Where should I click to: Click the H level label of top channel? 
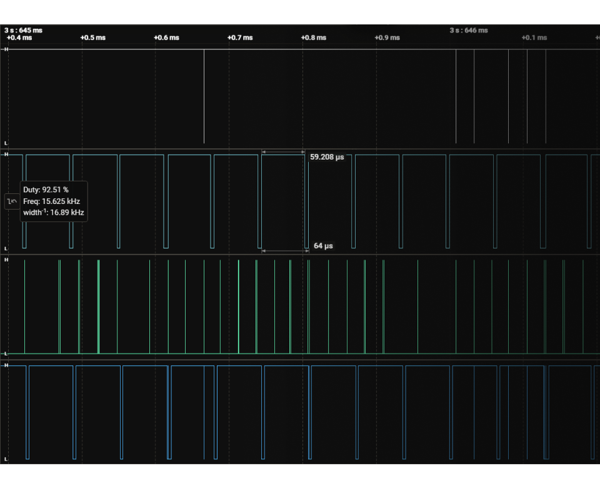tap(6, 49)
